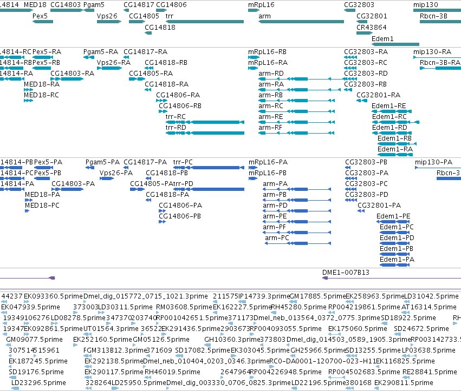Select the Edem1-RE transcript

point(392,111)
